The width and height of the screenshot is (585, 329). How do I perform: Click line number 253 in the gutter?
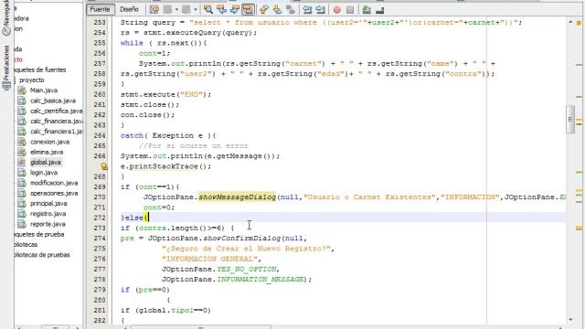coord(100,22)
